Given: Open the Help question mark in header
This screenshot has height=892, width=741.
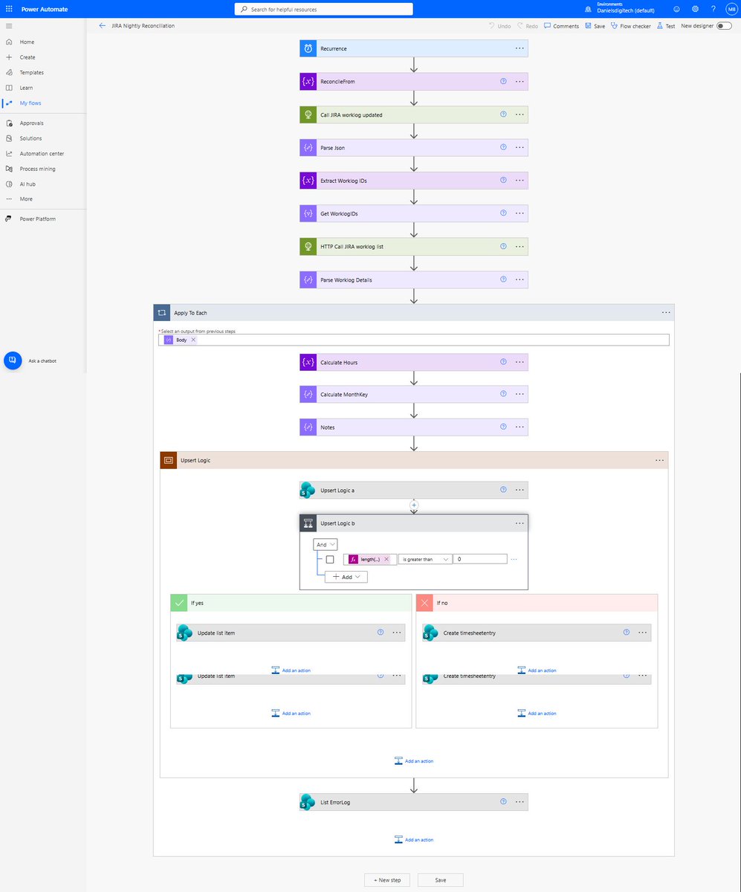Looking at the screenshot, I should 714,9.
